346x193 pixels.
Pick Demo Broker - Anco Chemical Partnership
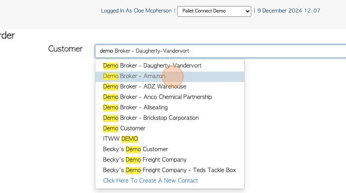(x=170, y=97)
